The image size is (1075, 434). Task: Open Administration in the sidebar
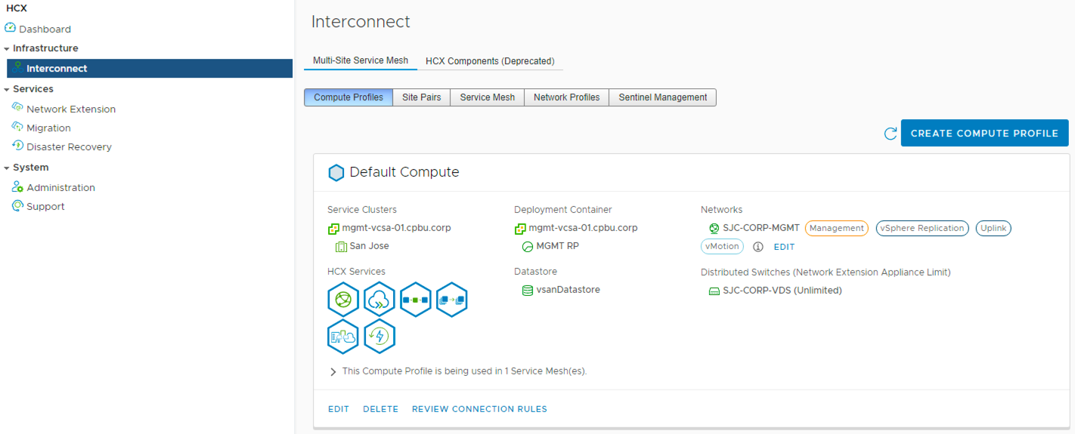point(60,187)
